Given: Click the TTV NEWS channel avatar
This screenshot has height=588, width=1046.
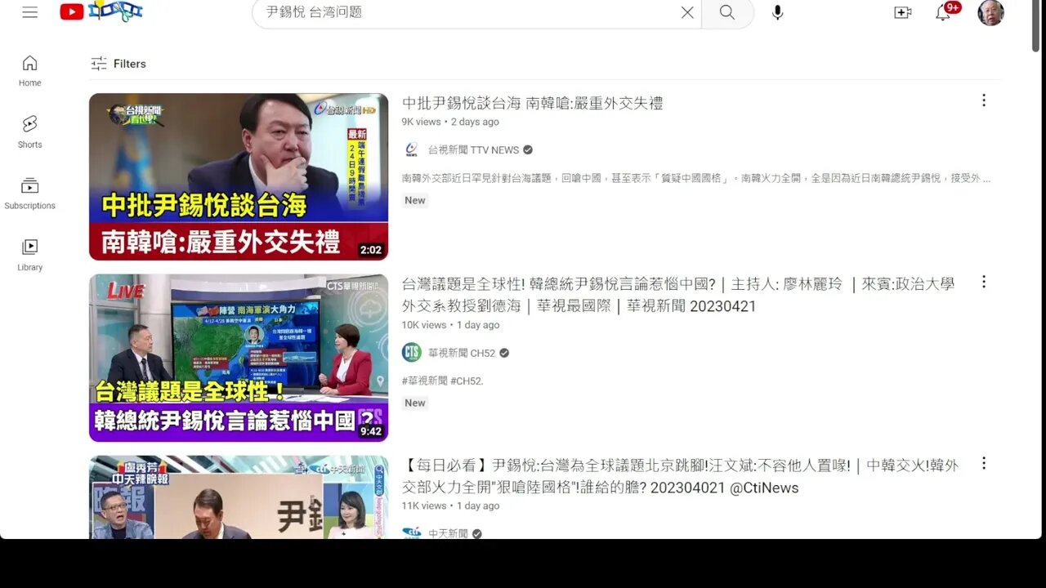Looking at the screenshot, I should pyautogui.click(x=411, y=149).
